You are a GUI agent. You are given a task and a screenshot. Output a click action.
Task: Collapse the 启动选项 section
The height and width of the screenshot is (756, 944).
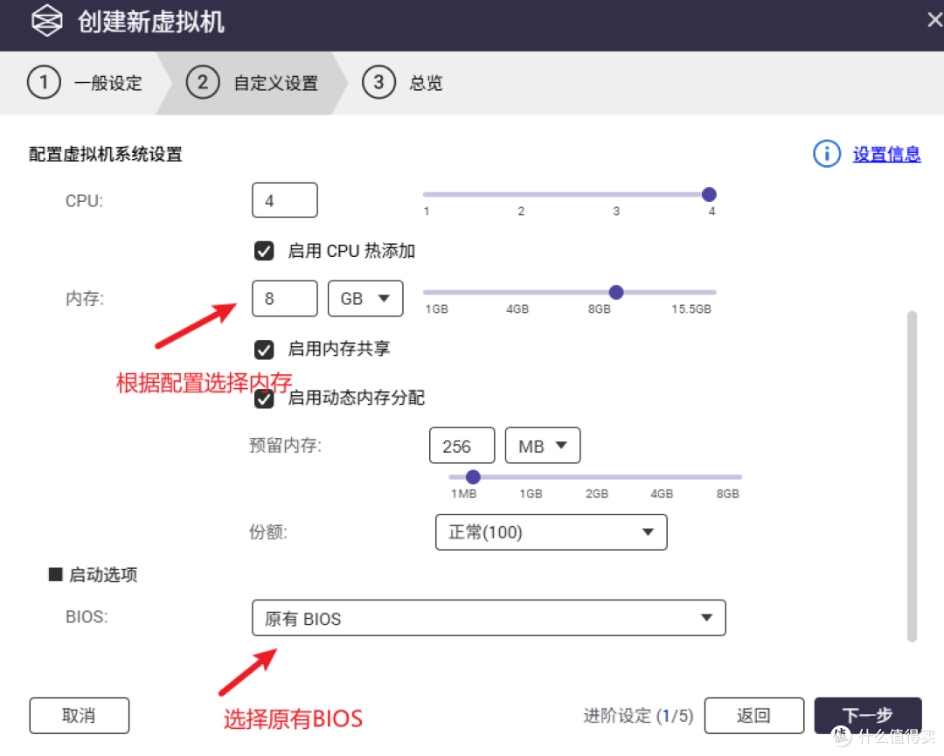click(55, 575)
